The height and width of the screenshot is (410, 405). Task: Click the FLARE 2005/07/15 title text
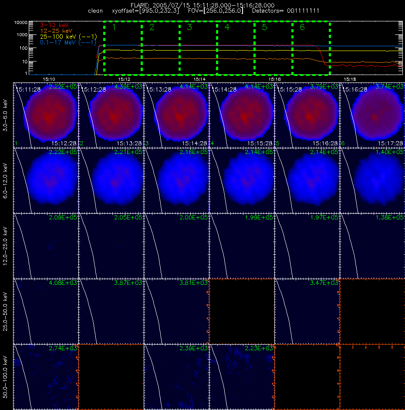[x=202, y=5]
